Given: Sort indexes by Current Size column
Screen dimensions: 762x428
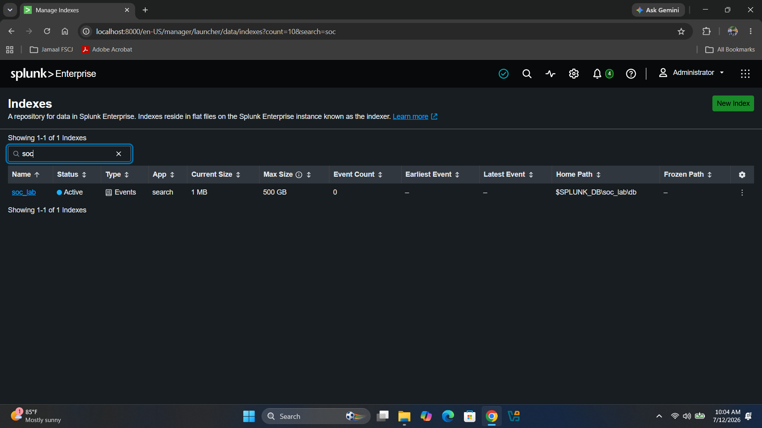Looking at the screenshot, I should coord(216,175).
